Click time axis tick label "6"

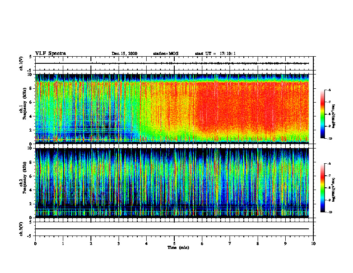(x=202, y=244)
